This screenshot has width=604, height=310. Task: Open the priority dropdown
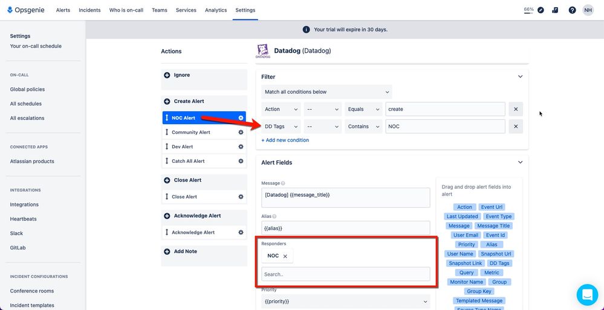[345, 302]
